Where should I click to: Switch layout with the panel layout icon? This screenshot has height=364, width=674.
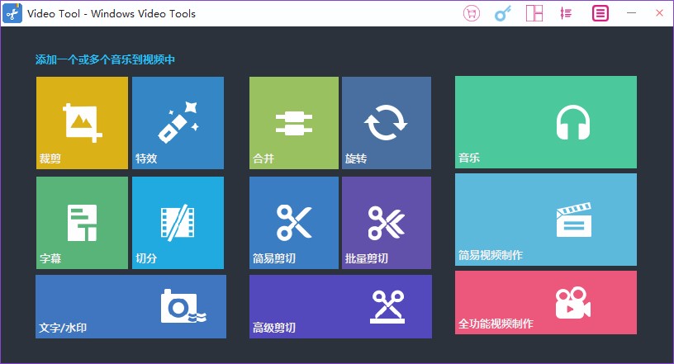pyautogui.click(x=534, y=13)
